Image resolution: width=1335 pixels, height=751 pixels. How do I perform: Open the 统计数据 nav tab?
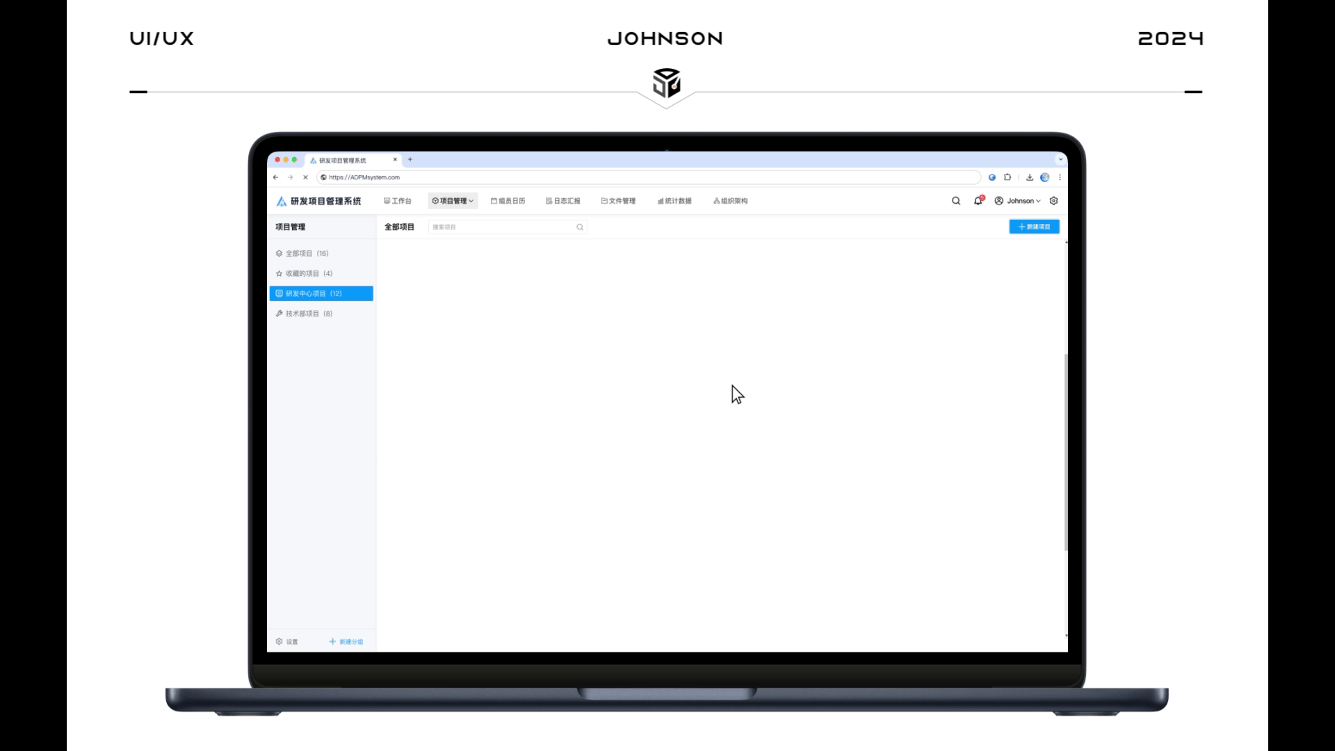coord(674,201)
